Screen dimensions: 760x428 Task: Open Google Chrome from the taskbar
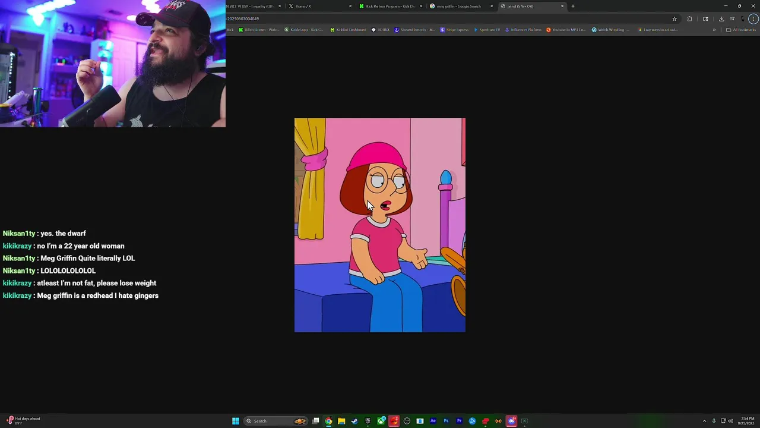pos(328,421)
